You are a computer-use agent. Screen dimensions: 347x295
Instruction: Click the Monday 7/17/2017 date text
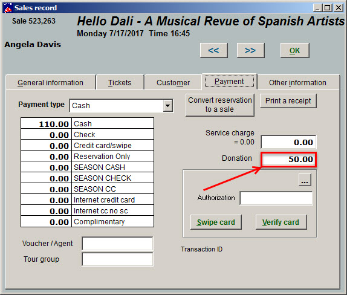tap(110, 34)
